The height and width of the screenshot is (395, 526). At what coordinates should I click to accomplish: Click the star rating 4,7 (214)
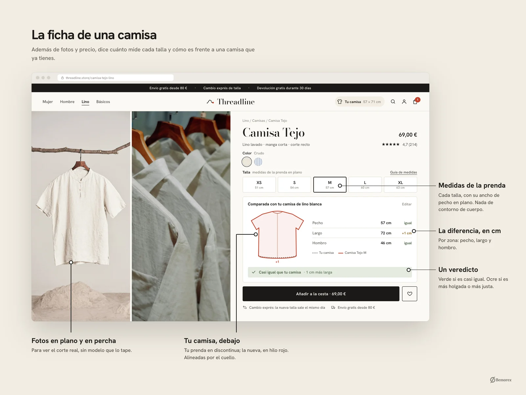click(399, 145)
